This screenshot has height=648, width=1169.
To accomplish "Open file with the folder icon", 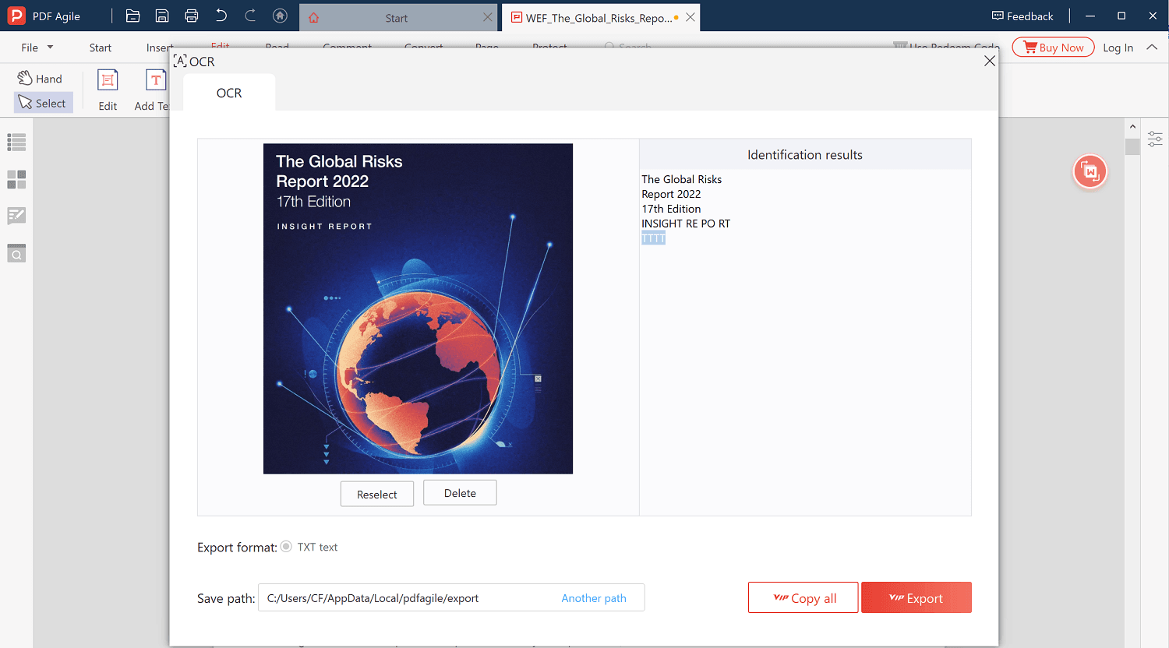I will [x=133, y=16].
